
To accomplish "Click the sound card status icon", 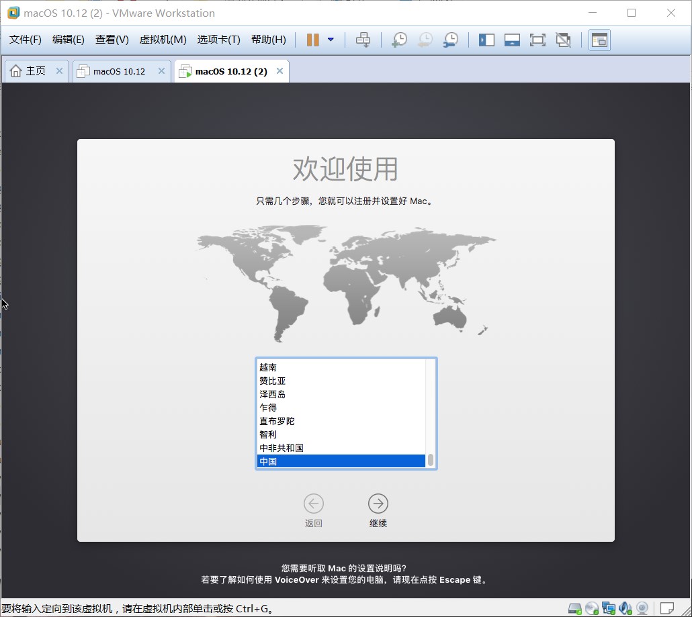I will point(625,609).
